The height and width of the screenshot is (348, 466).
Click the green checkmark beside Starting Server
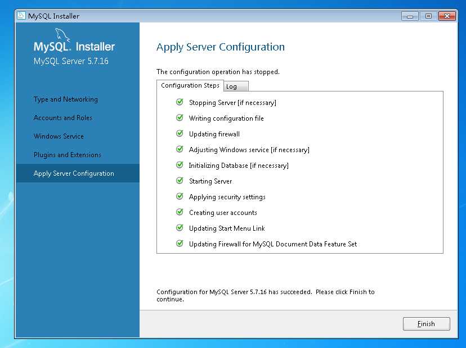click(x=180, y=181)
